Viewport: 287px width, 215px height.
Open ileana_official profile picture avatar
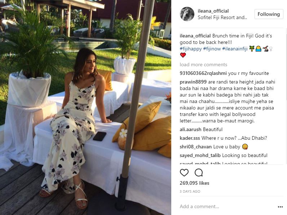click(x=187, y=14)
